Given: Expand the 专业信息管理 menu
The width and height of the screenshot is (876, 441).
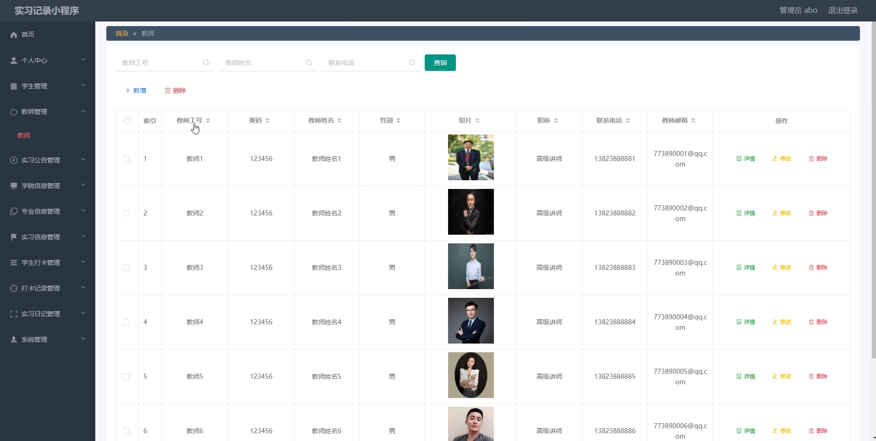Looking at the screenshot, I should pyautogui.click(x=48, y=211).
